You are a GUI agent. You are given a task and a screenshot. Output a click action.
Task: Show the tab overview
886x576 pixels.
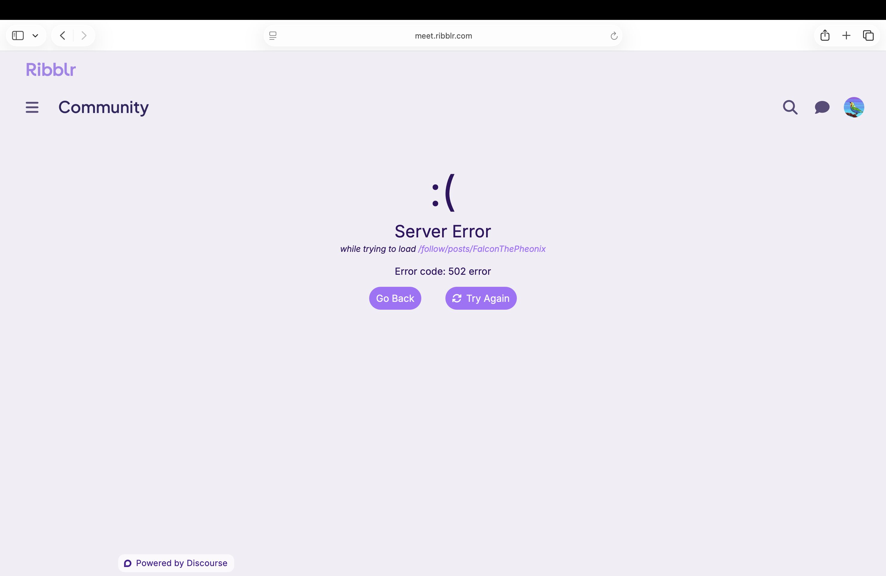pos(868,36)
